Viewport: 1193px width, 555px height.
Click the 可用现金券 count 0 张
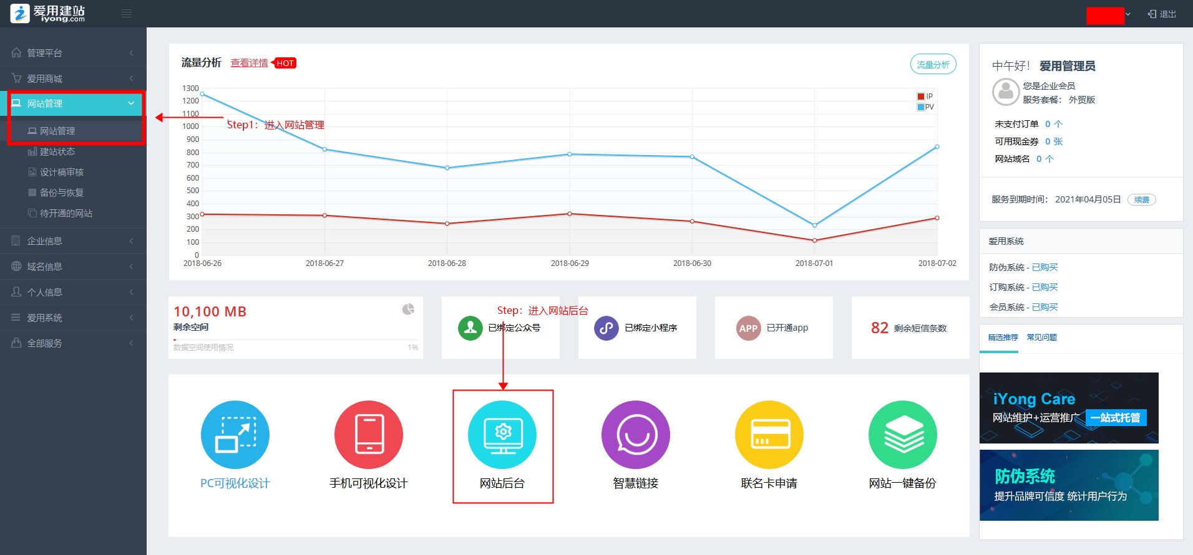pos(1054,141)
